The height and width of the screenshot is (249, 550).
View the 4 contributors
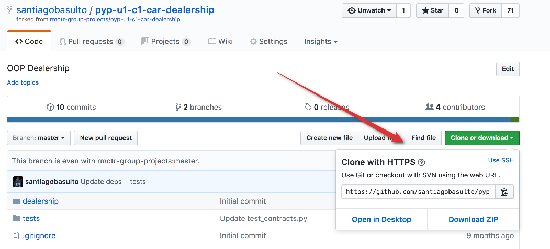[455, 107]
